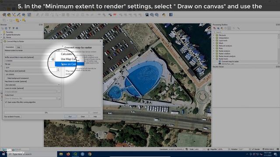This screenshot has height=157, width=280.
Task: Click the red toolbar icon in top toolbar
Action: (115, 15)
